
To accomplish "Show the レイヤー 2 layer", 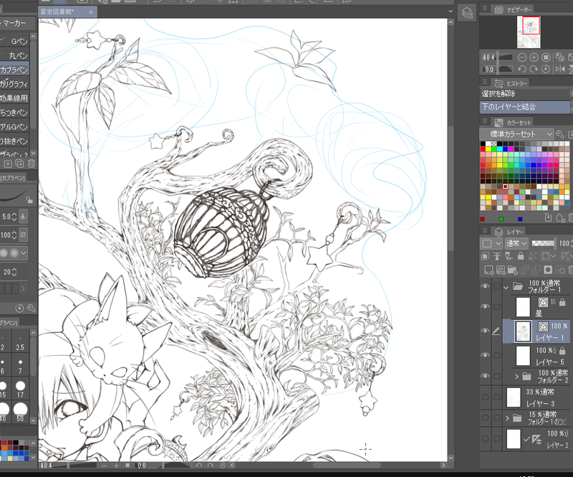I will click(x=485, y=438).
